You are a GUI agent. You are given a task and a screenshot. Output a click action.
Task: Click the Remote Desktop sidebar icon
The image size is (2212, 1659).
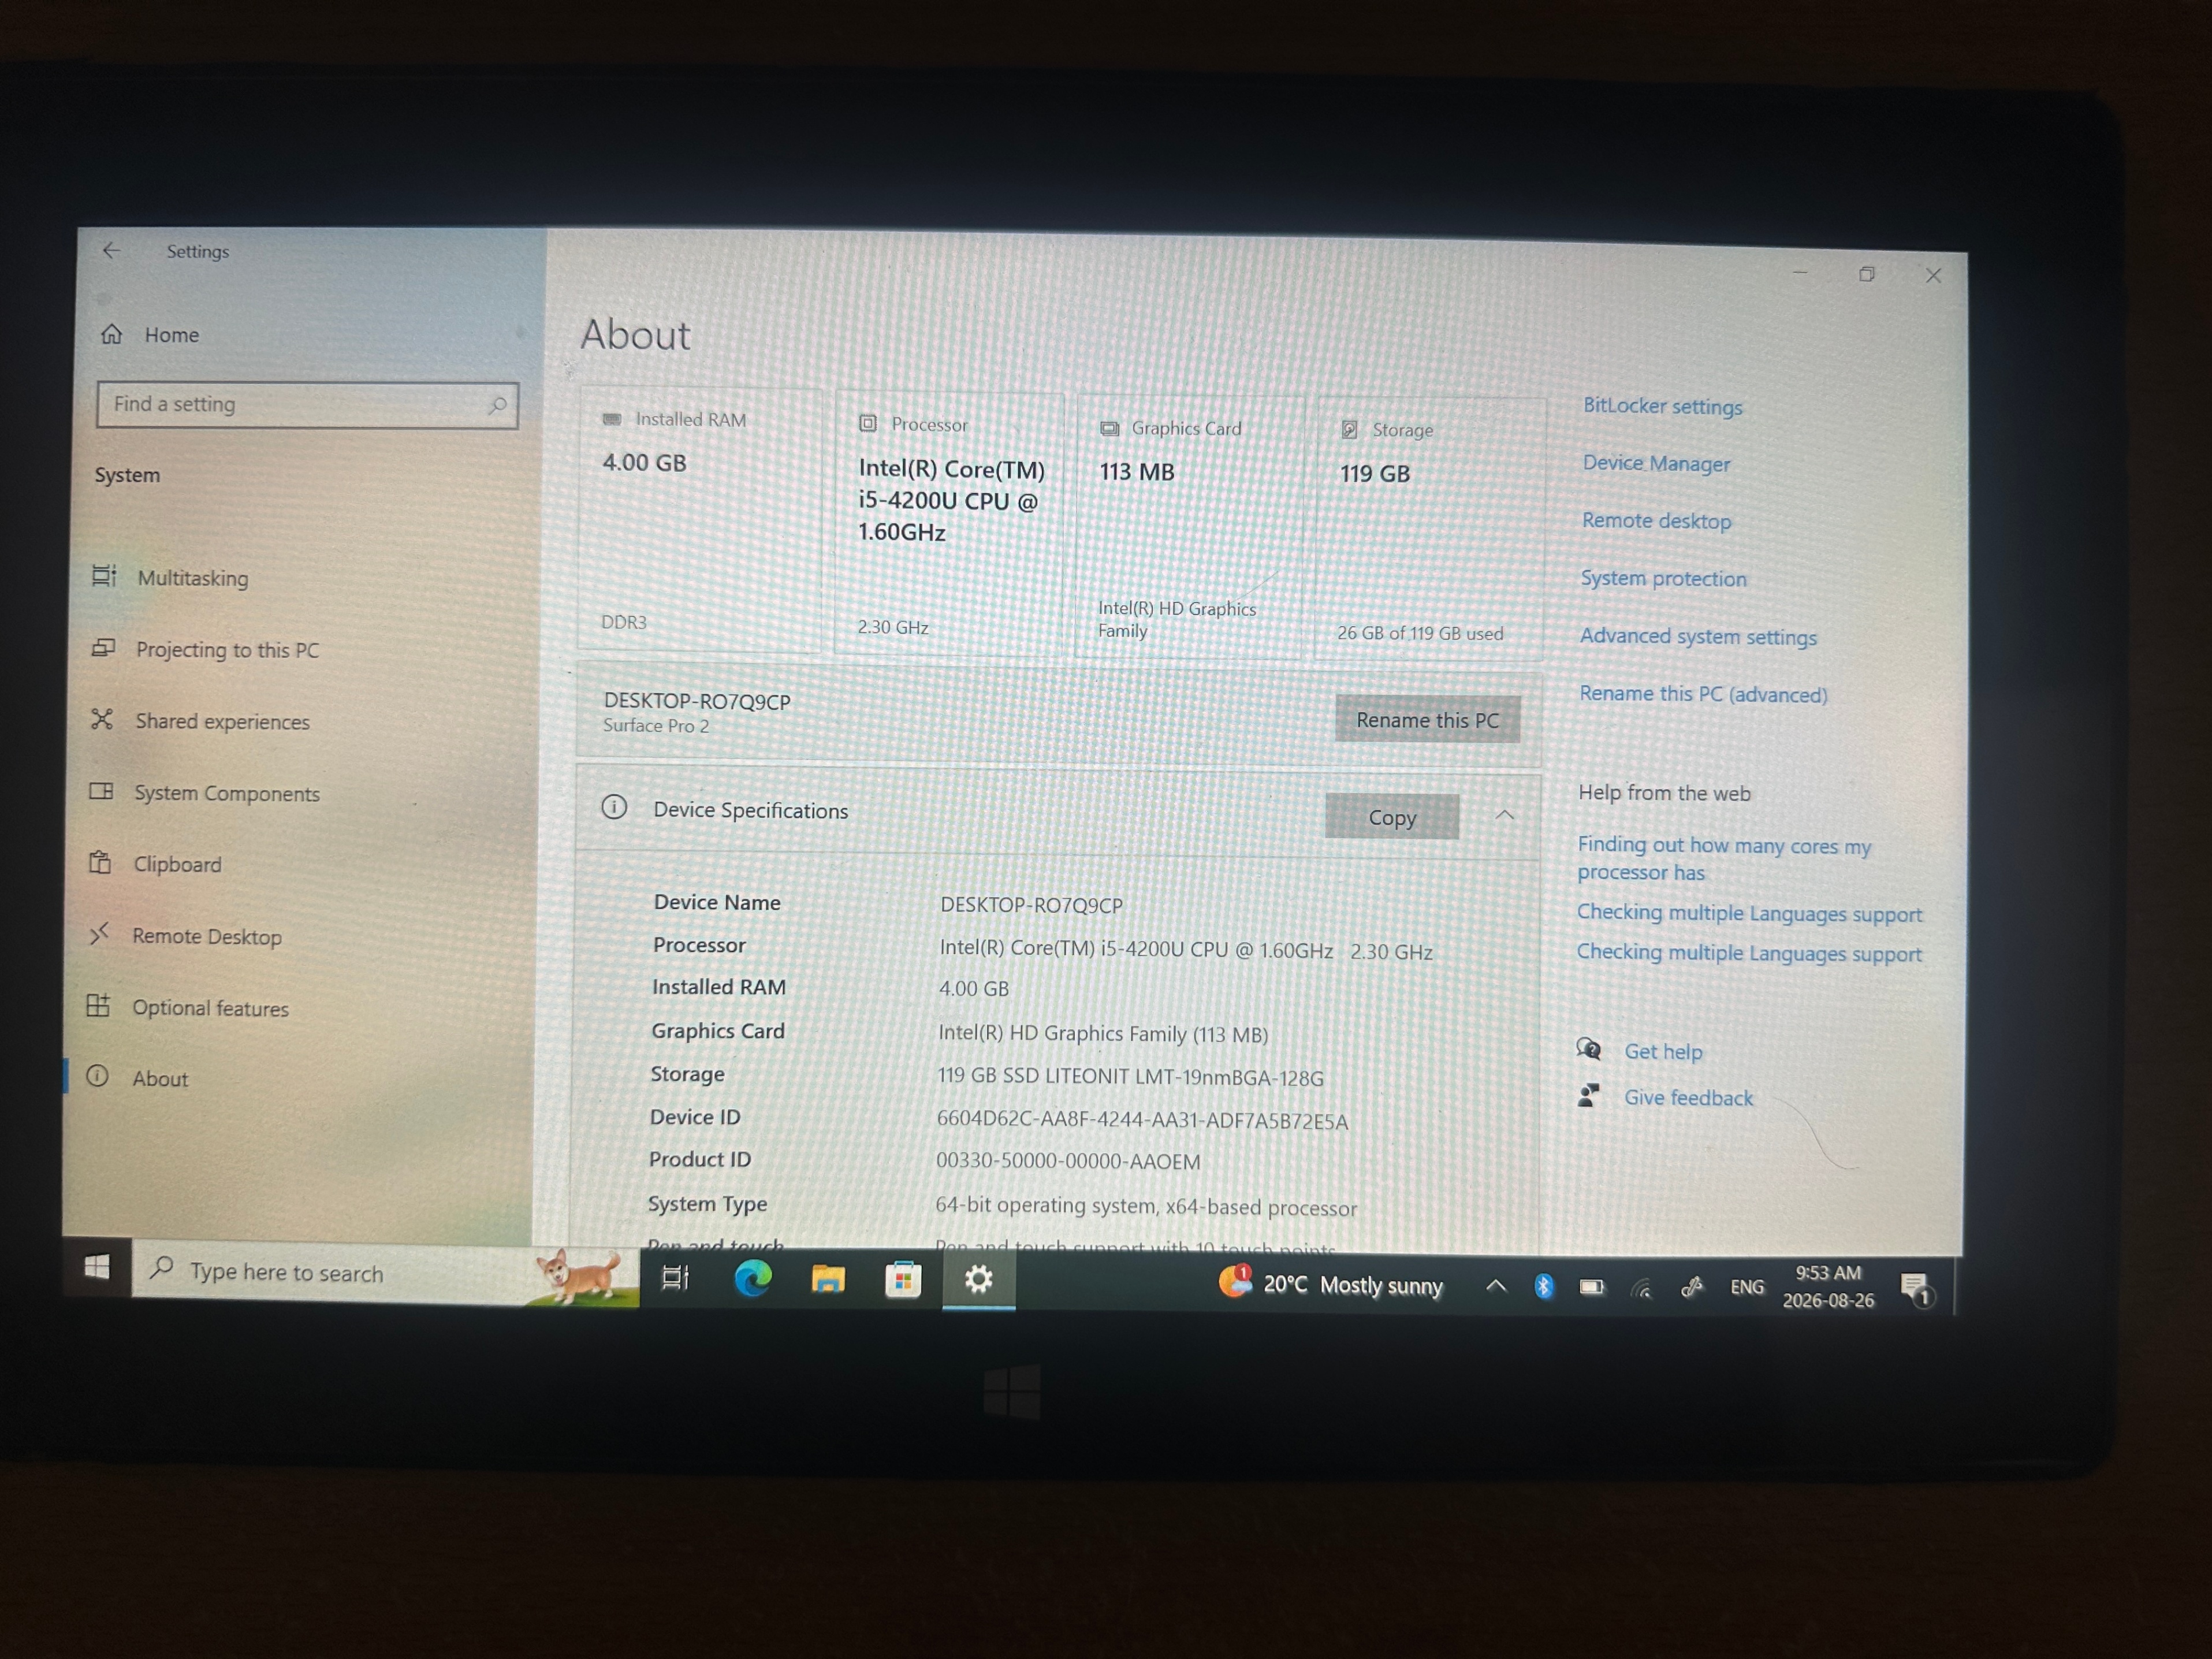(x=99, y=933)
